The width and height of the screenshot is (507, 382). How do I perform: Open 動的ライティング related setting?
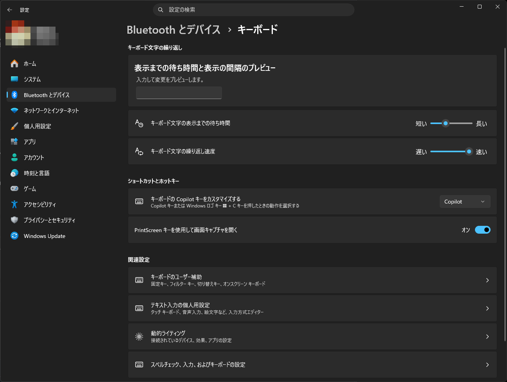coord(312,337)
